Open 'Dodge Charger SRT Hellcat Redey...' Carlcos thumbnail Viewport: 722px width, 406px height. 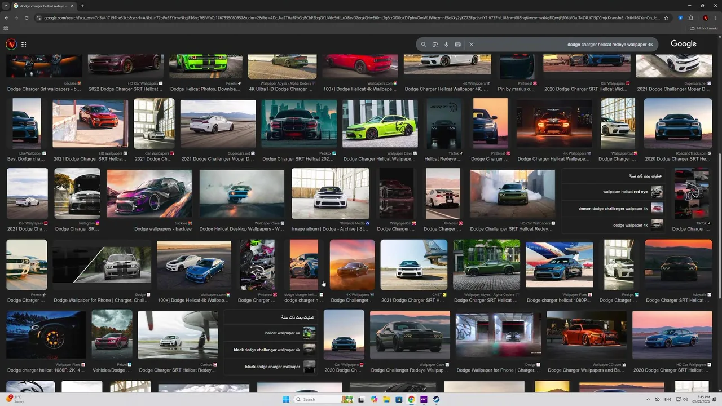[178, 336]
